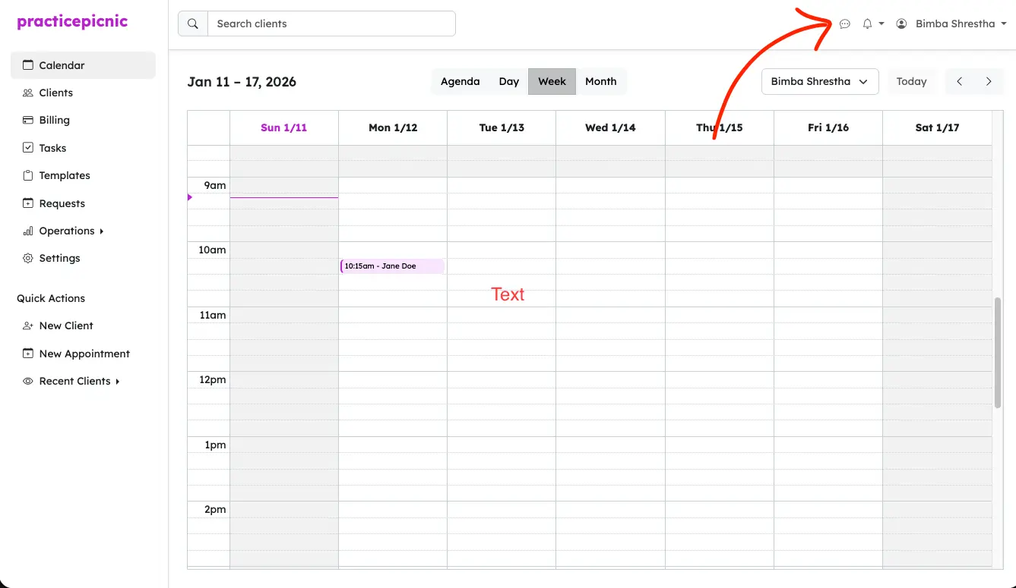The image size is (1016, 588).
Task: Click the Today button
Action: (911, 81)
